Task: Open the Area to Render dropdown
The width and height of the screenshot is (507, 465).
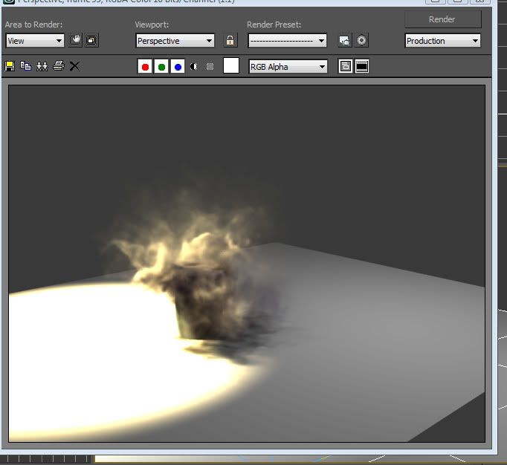Action: (36, 41)
